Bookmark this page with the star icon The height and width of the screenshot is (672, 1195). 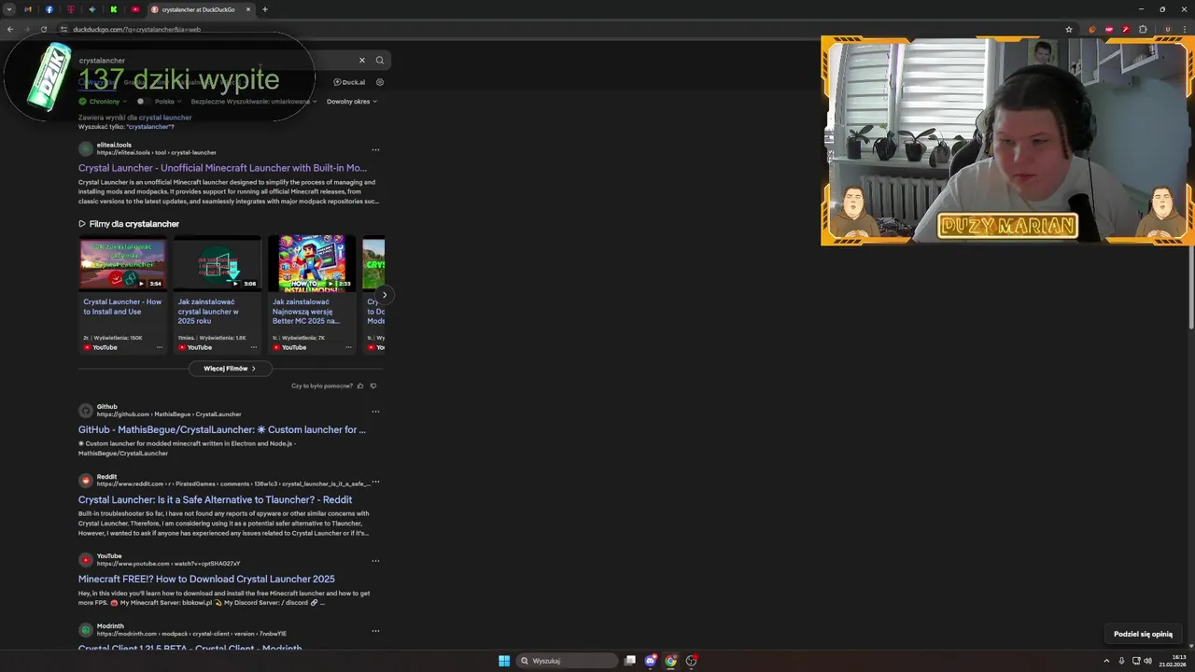(x=1069, y=29)
